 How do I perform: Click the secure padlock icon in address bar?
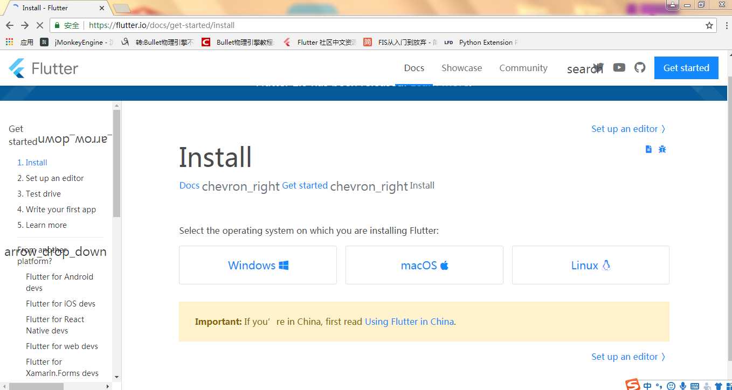pos(58,25)
